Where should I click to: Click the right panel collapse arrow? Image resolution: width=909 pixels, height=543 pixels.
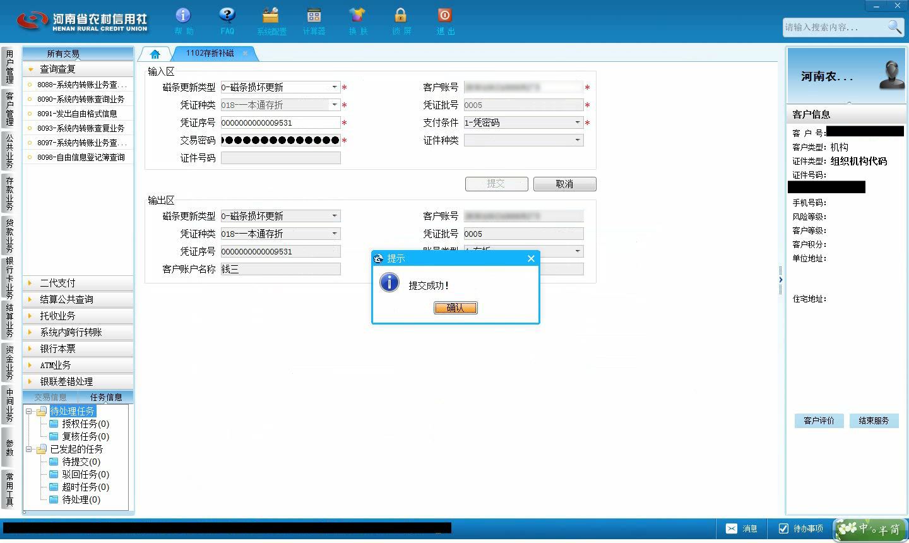tap(780, 280)
